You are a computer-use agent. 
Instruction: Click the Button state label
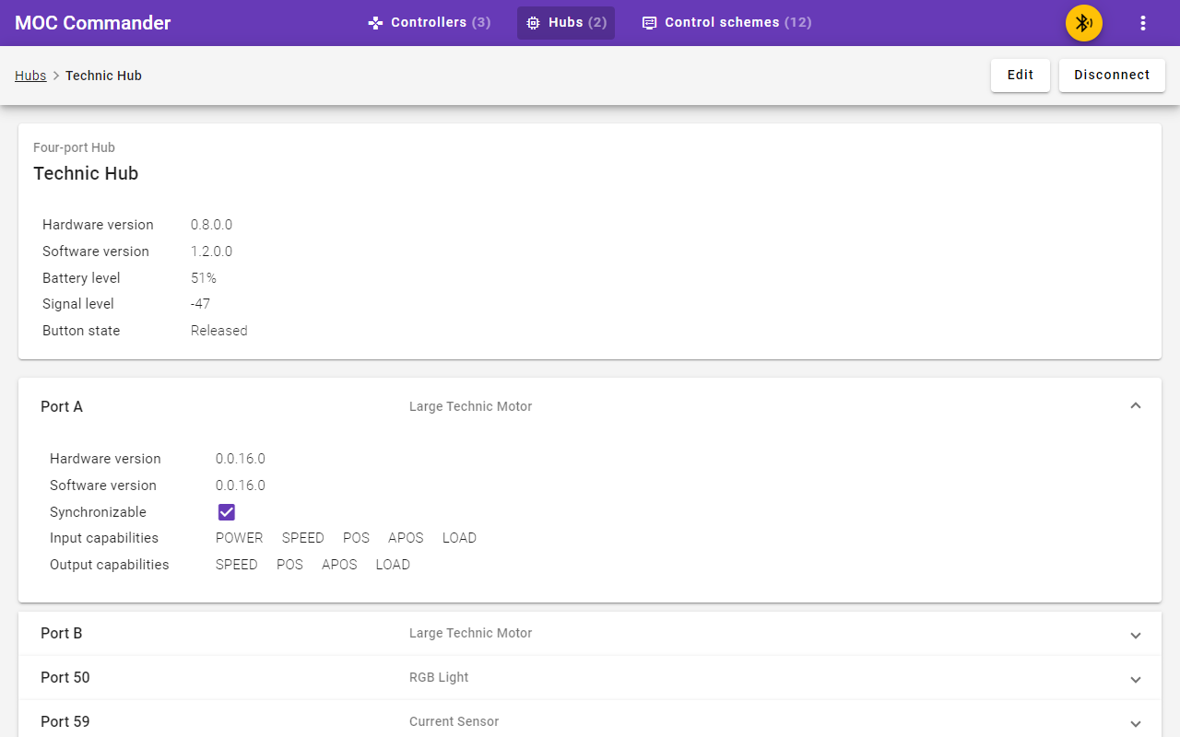click(x=81, y=331)
